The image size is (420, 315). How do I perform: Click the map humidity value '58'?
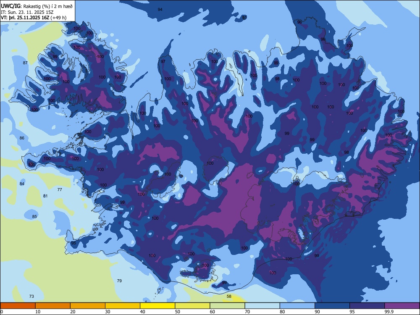coord(229,296)
